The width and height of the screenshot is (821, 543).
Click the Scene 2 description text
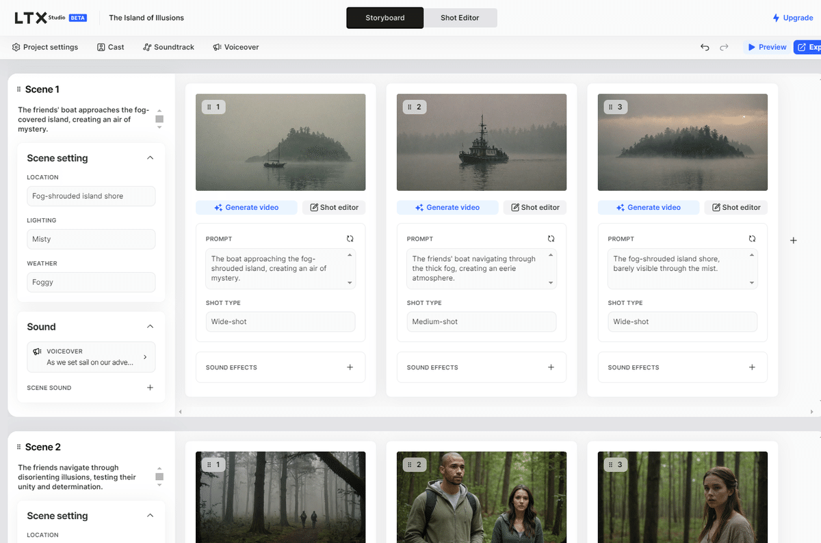[77, 477]
